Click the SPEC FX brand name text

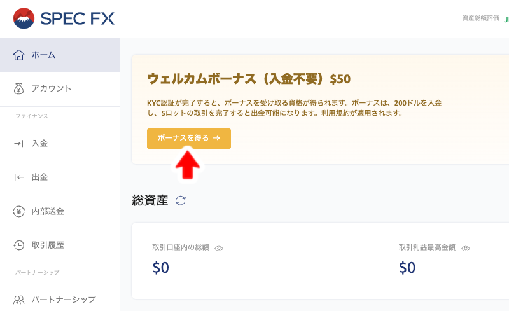pos(77,18)
